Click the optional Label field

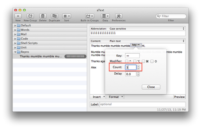(x=143, y=104)
